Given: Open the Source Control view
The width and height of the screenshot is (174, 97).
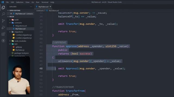Looking at the screenshot, I should tap(3, 21).
